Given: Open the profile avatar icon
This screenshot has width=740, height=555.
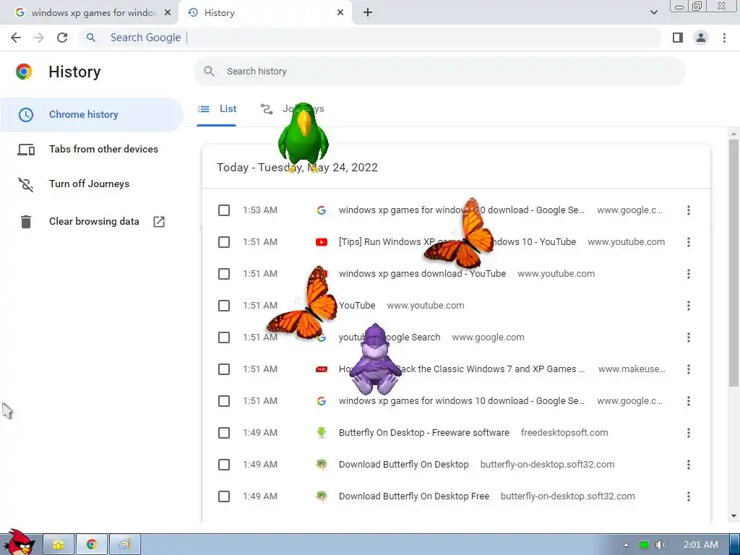Looking at the screenshot, I should point(701,38).
